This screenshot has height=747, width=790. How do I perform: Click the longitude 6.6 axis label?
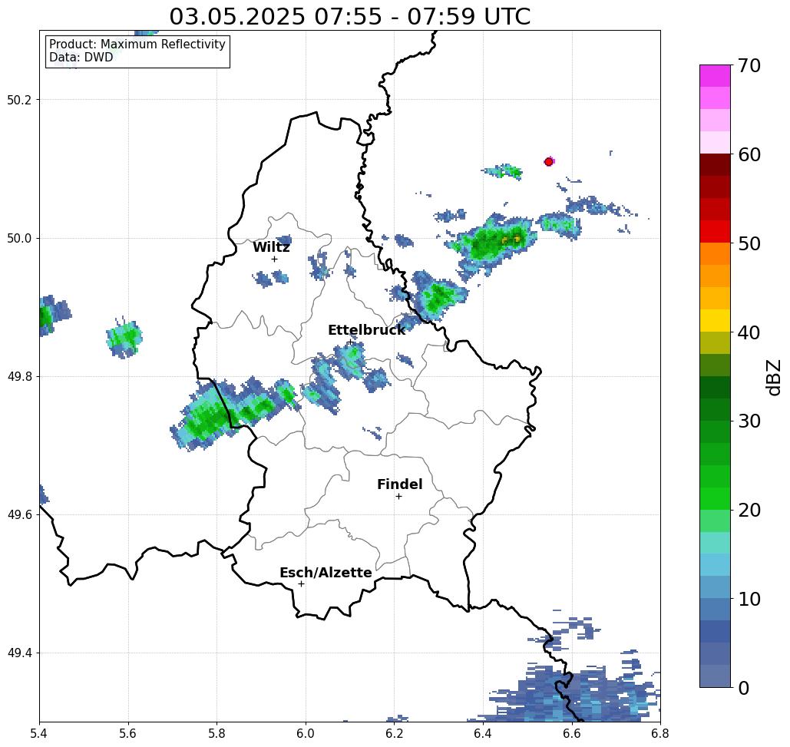[x=571, y=734]
